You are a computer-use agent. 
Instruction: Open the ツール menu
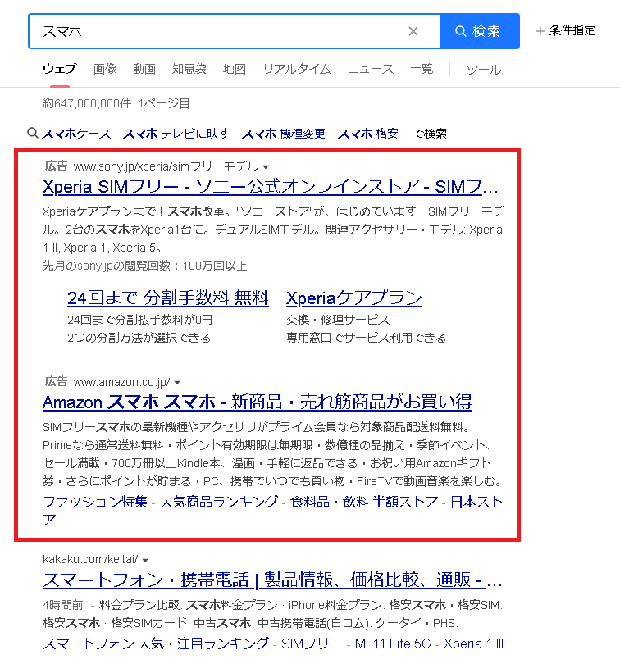tap(484, 70)
